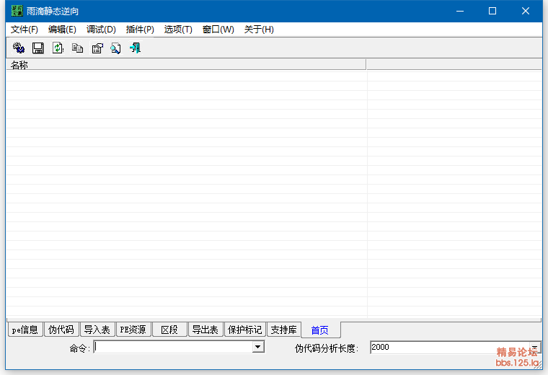Switch to the 保护标记 tab
Image resolution: width=548 pixels, height=375 pixels.
pos(245,330)
